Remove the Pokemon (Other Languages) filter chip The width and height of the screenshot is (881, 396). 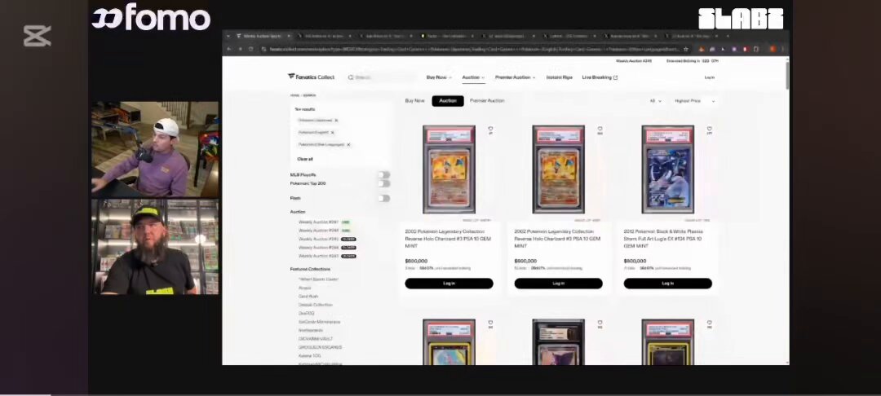tap(348, 145)
